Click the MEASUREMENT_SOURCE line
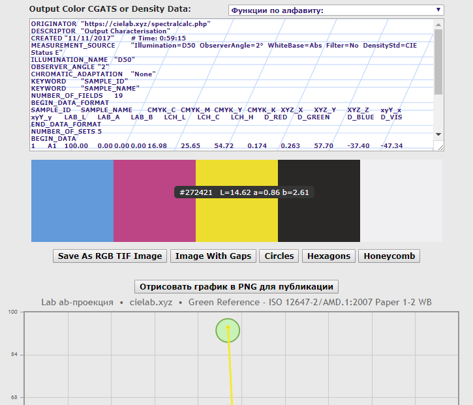Viewport: 473px width, 405px height. tap(224, 49)
